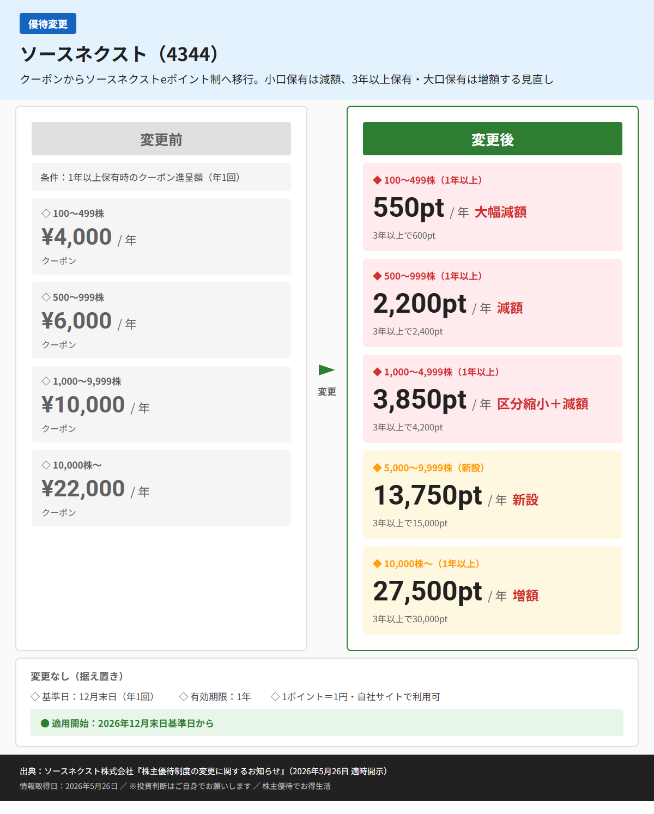This screenshot has width=654, height=814.
Task: Click the 3年以上で30,000pt note
Action: (x=410, y=619)
